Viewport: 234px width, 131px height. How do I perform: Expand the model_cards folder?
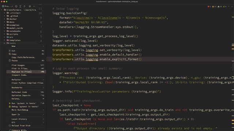(x=4, y=28)
